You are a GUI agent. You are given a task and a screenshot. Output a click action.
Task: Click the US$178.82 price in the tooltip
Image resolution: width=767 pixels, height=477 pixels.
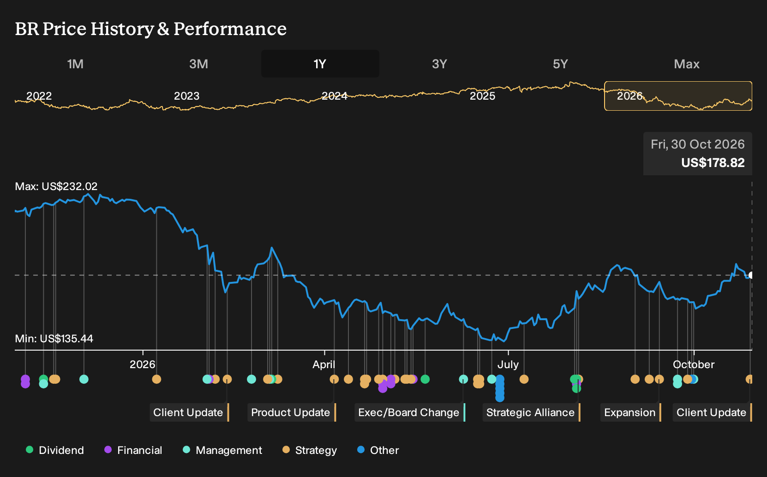click(713, 163)
